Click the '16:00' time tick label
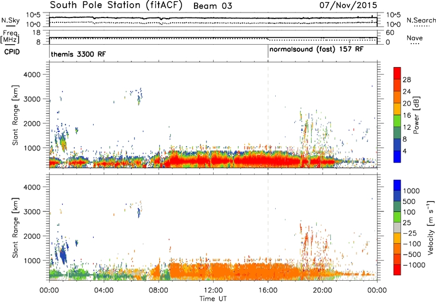 268,291
